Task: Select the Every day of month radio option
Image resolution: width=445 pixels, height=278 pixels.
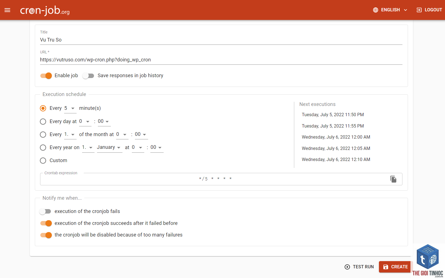Action: (43, 134)
